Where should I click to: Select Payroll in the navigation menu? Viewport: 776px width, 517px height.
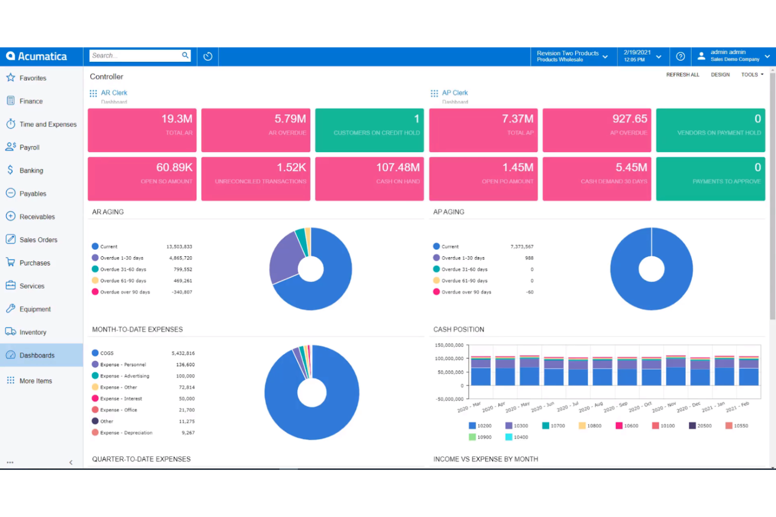(41, 147)
